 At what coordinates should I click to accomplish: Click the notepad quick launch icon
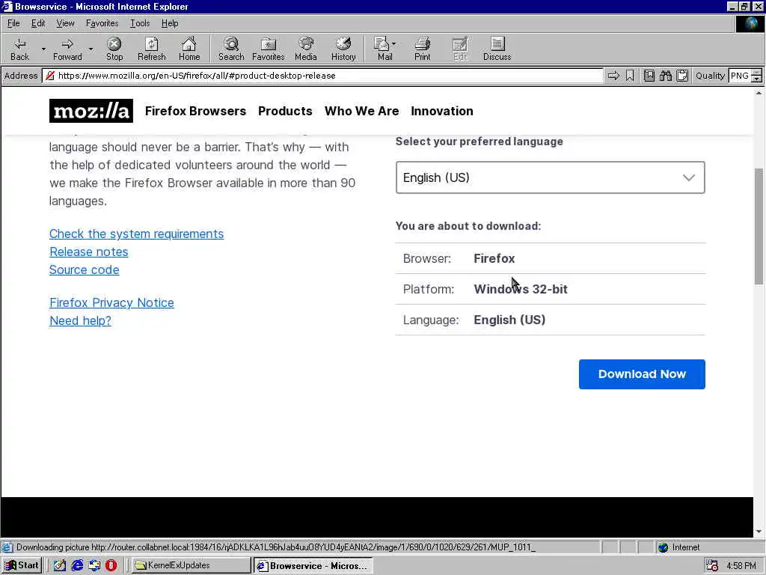pyautogui.click(x=60, y=565)
